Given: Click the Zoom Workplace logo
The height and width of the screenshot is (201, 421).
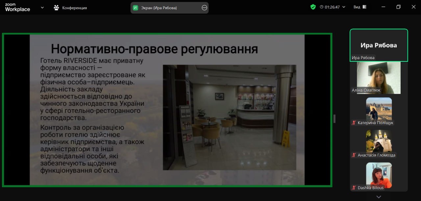Looking at the screenshot, I should click(17, 8).
